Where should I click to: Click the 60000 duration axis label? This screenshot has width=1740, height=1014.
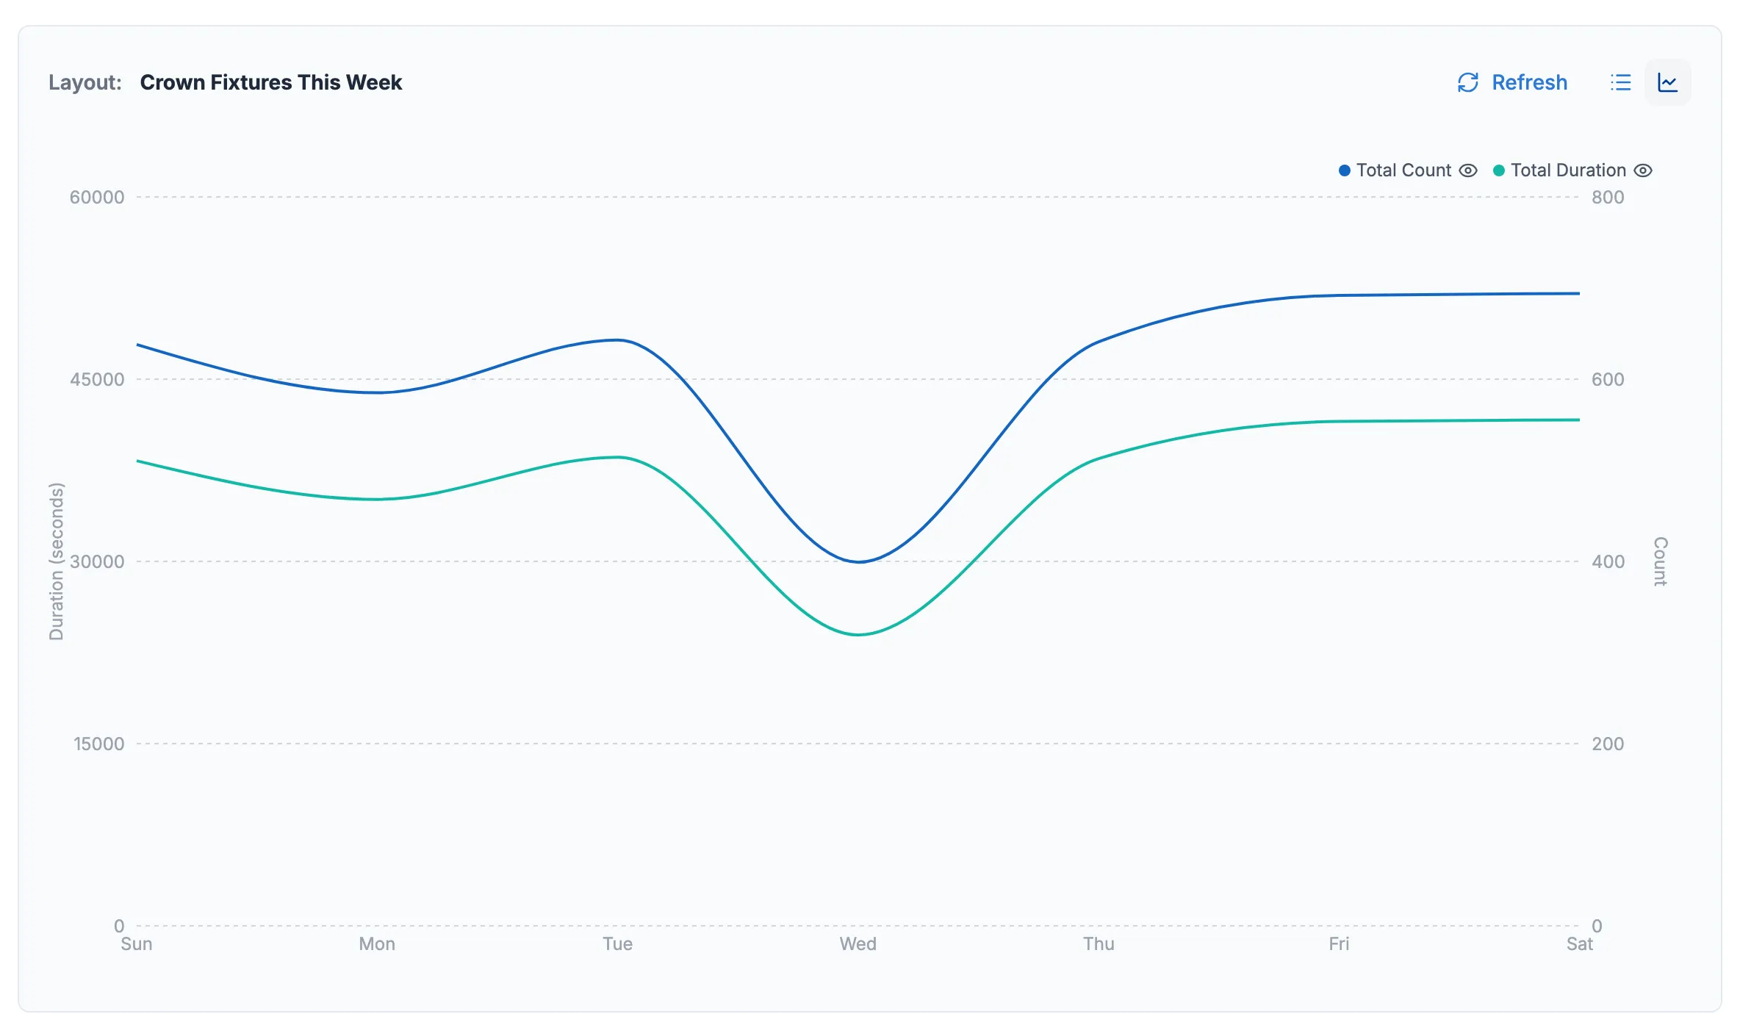pyautogui.click(x=97, y=197)
